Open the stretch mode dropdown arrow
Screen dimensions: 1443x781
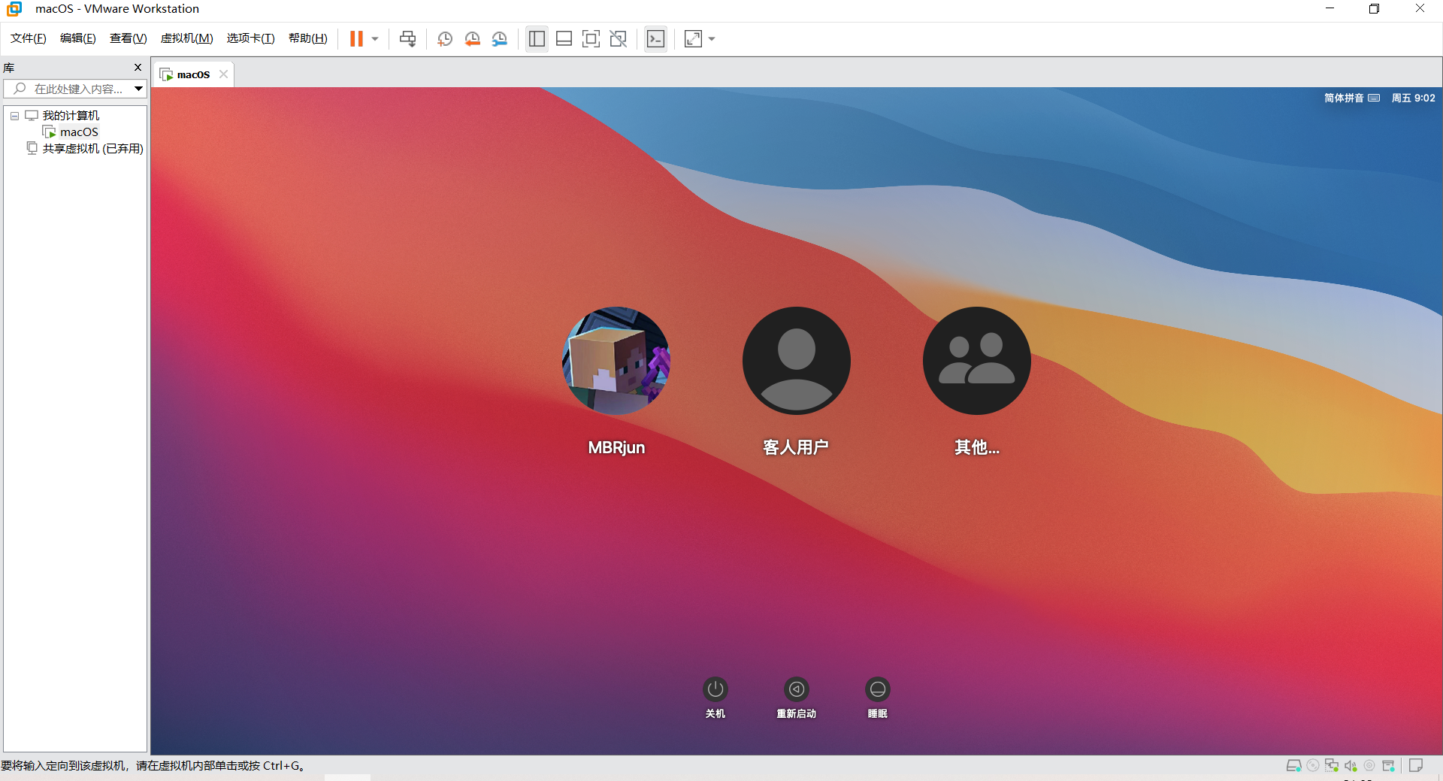click(x=712, y=39)
